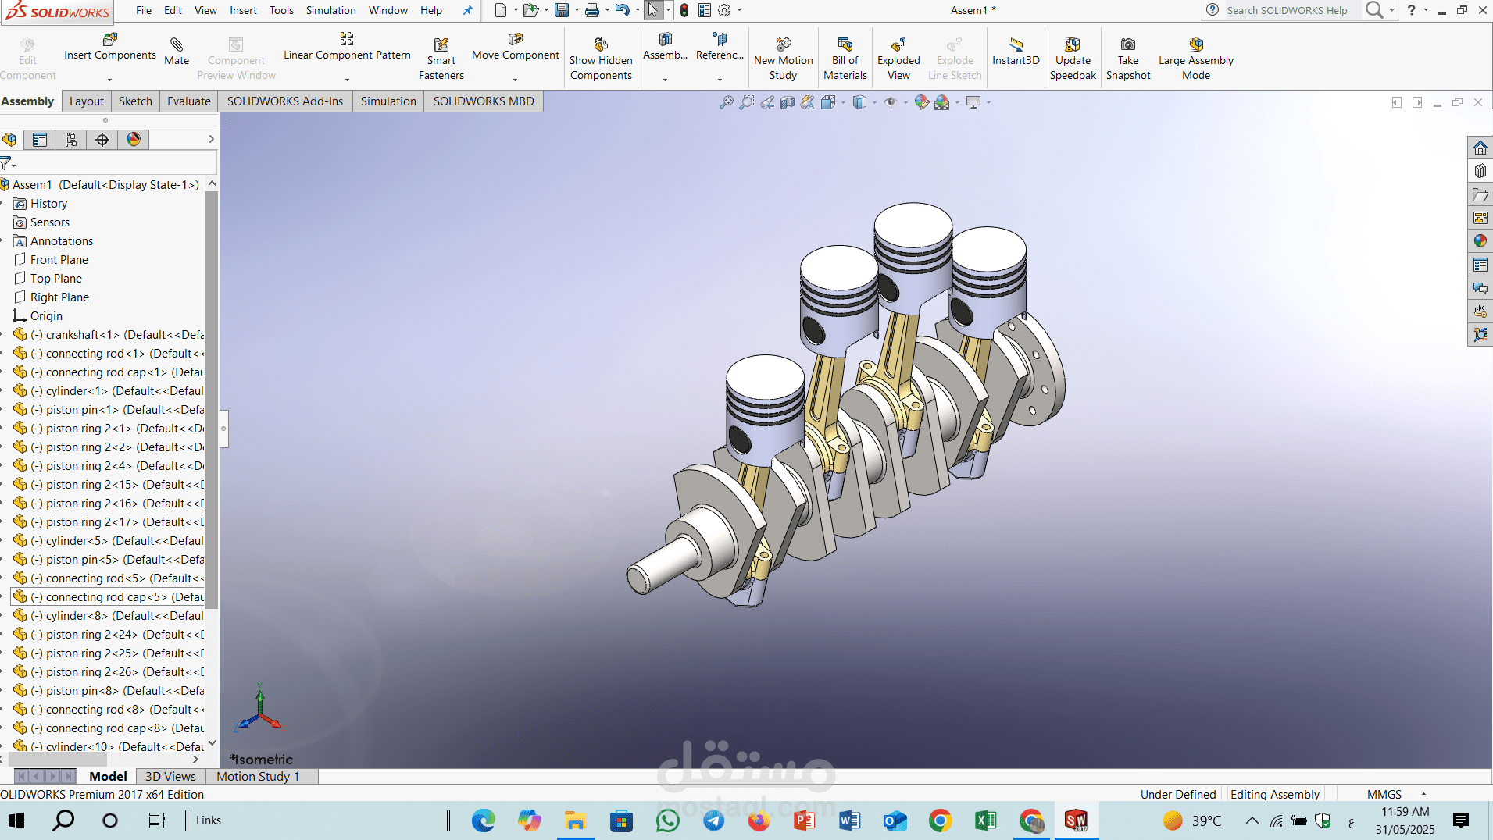The width and height of the screenshot is (1493, 840).
Task: Open the Tools menu
Action: (x=281, y=10)
